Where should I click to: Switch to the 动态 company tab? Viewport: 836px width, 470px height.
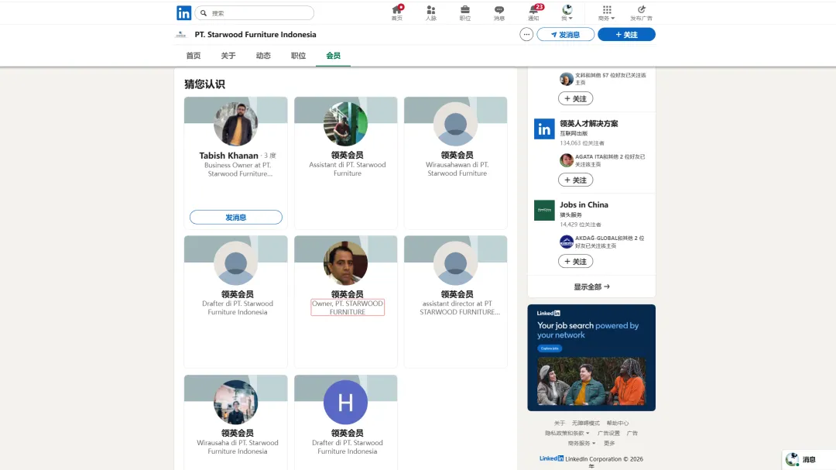(x=263, y=55)
